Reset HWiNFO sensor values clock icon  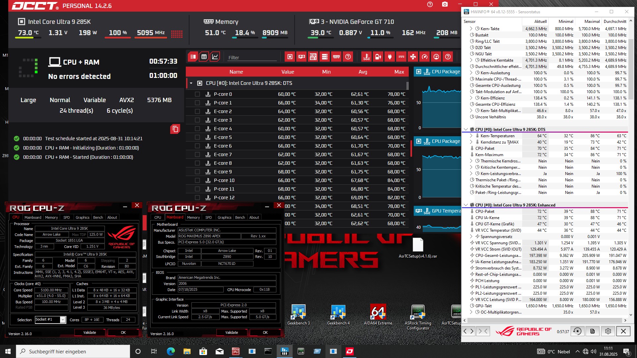tap(577, 331)
